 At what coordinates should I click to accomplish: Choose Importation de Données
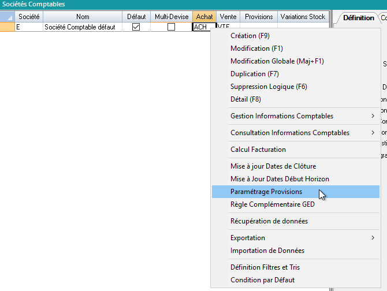click(x=267, y=251)
